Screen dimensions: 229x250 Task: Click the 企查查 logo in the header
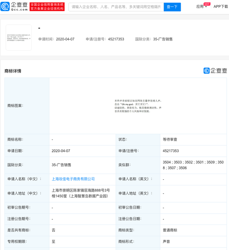tap(14, 7)
